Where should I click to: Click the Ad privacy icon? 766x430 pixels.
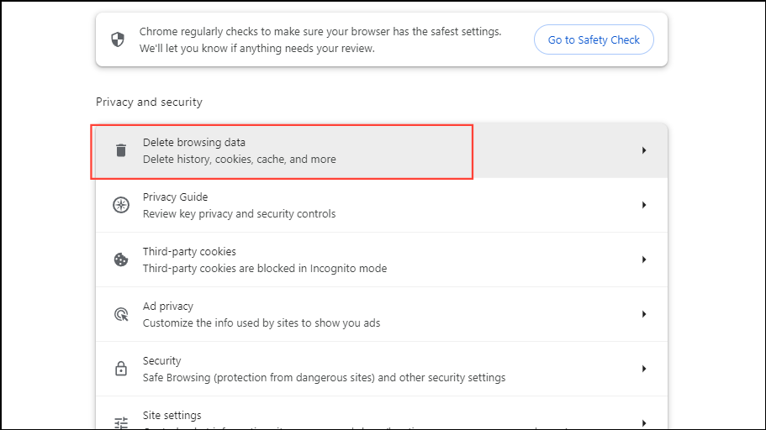121,314
